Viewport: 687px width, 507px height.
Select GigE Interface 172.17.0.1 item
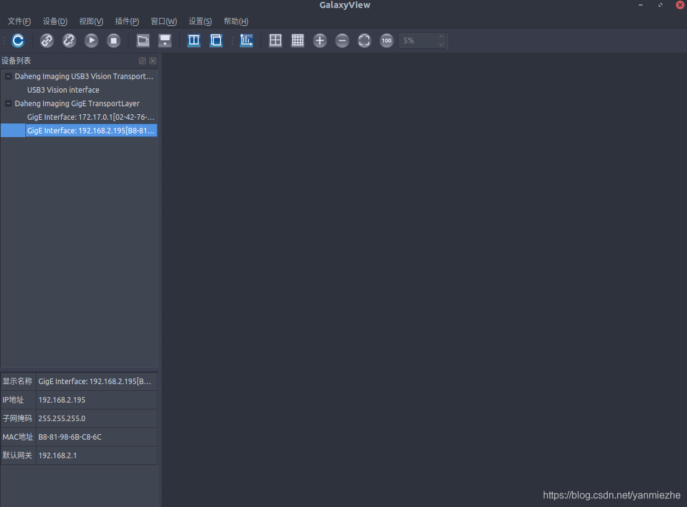(79, 117)
